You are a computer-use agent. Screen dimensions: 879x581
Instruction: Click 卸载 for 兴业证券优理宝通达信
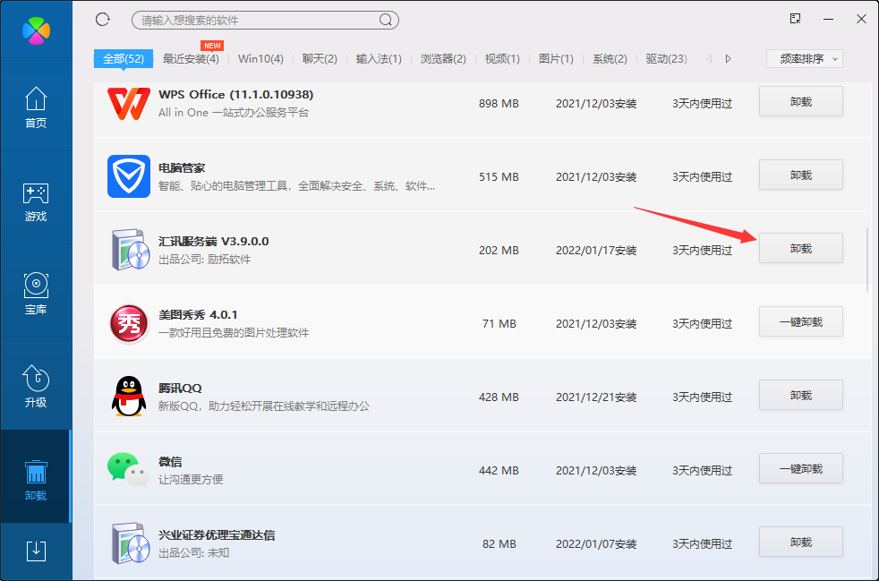coord(800,542)
